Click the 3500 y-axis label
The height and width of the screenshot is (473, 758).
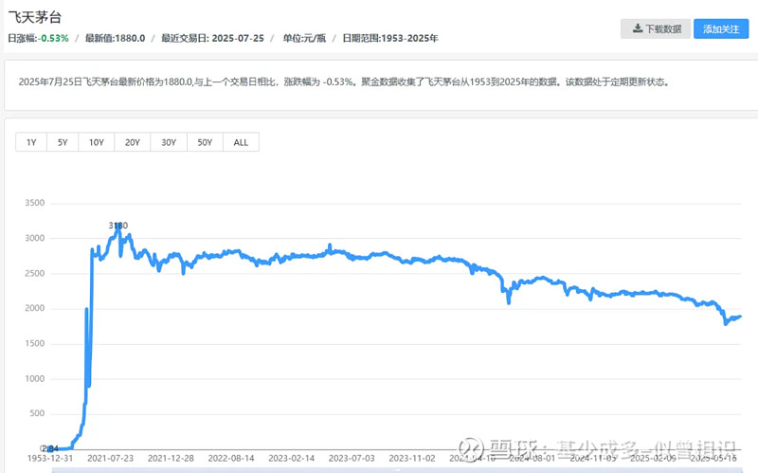[x=35, y=203]
